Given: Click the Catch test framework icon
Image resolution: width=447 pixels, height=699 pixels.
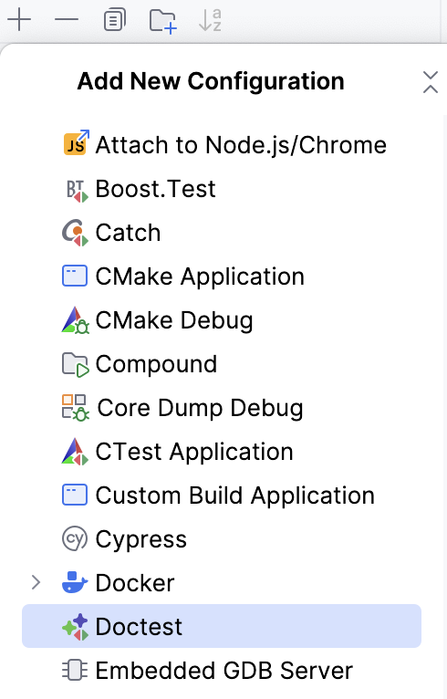Looking at the screenshot, I should [x=75, y=233].
